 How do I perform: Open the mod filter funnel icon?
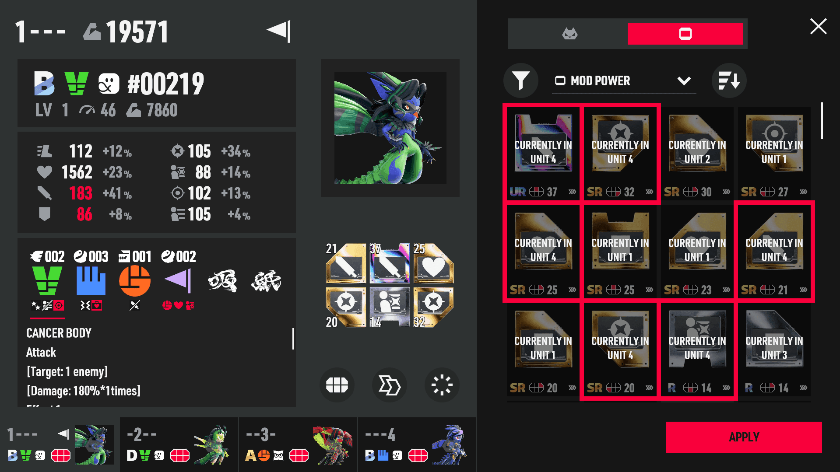pos(521,81)
